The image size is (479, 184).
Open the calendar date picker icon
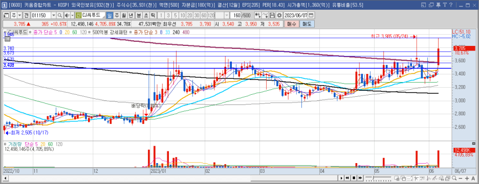(x=311, y=15)
